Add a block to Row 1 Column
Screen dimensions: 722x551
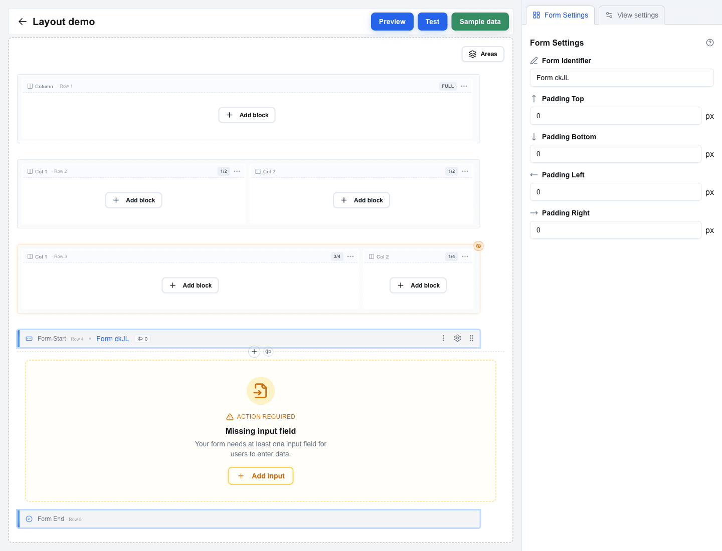(x=247, y=115)
